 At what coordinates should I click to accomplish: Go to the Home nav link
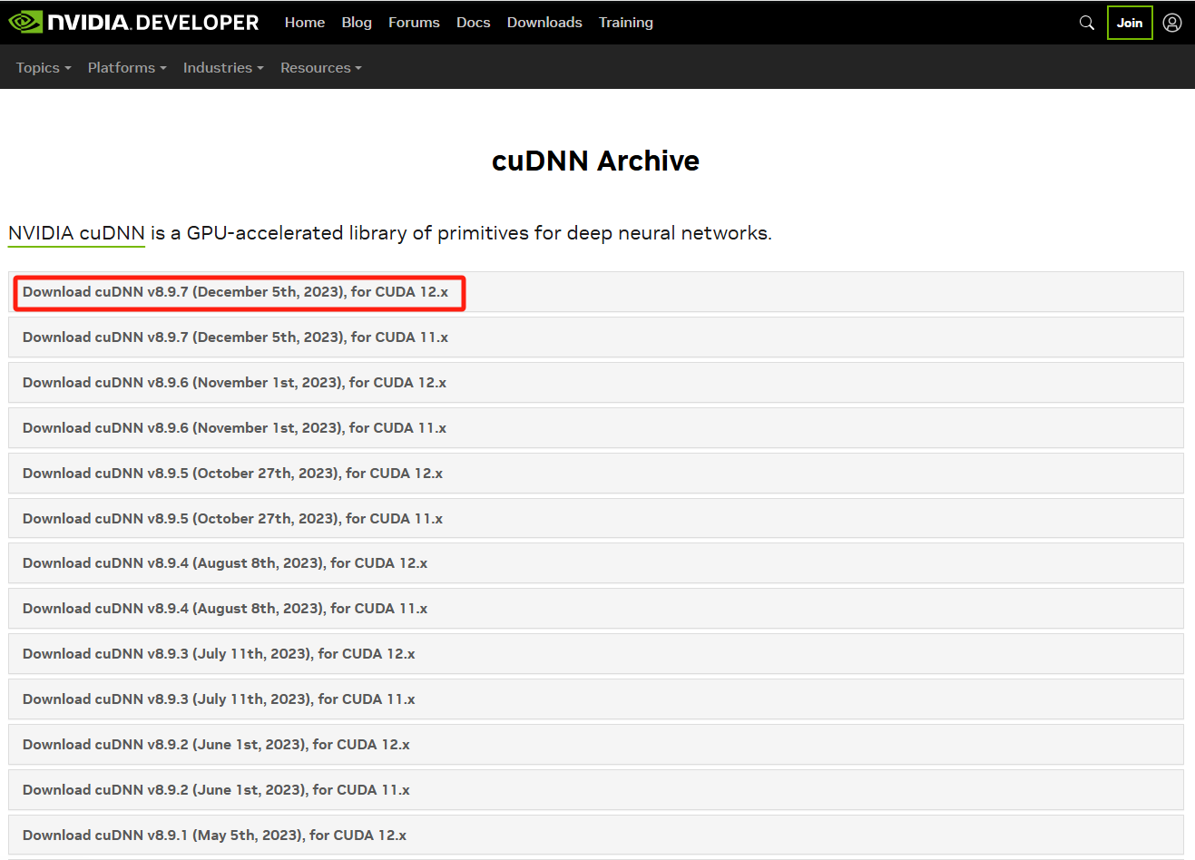click(305, 23)
